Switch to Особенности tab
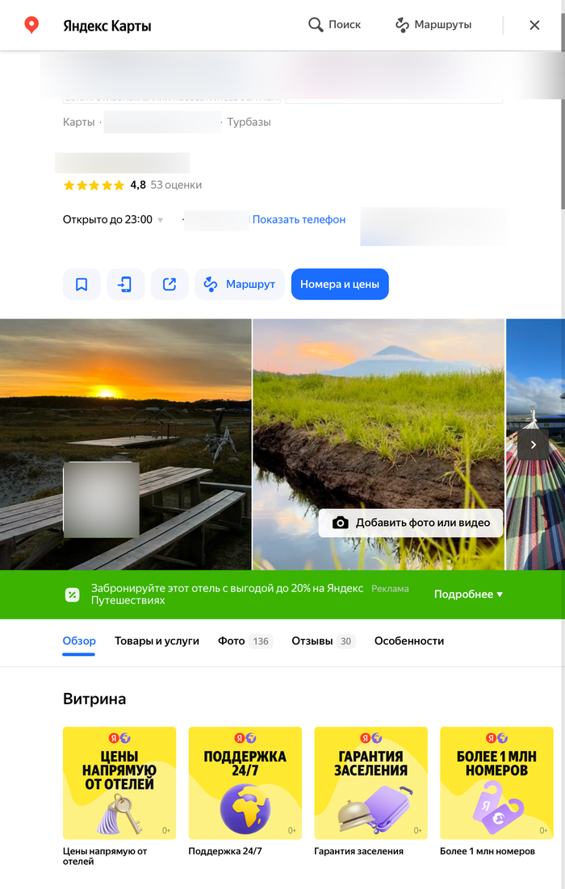Image resolution: width=565 pixels, height=889 pixels. (409, 641)
